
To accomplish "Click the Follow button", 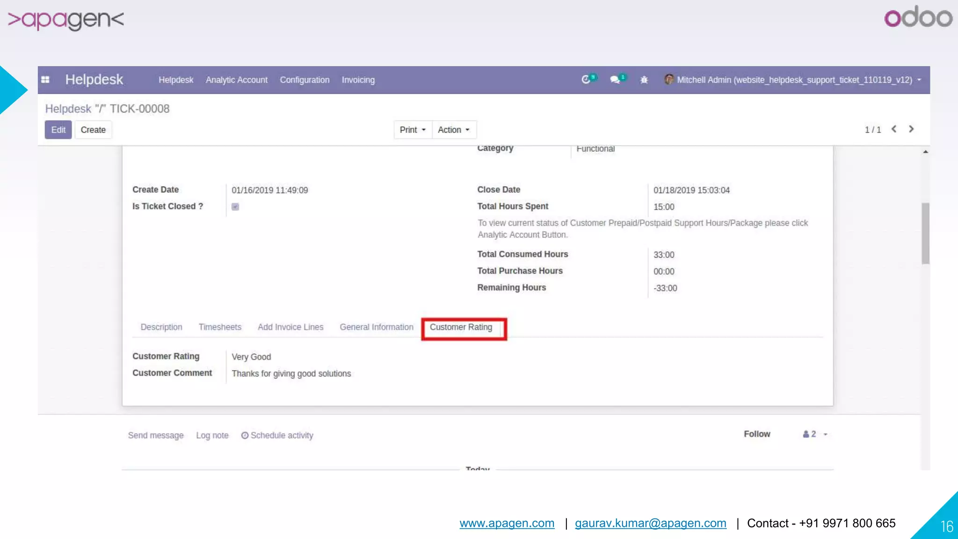I will (757, 434).
